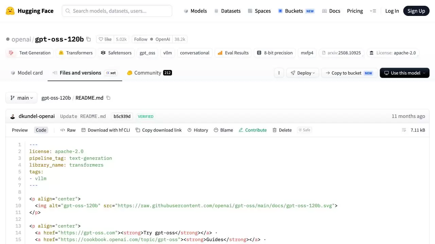This screenshot has height=244, width=435.
Task: Switch to the file Preview view
Action: click(x=20, y=130)
